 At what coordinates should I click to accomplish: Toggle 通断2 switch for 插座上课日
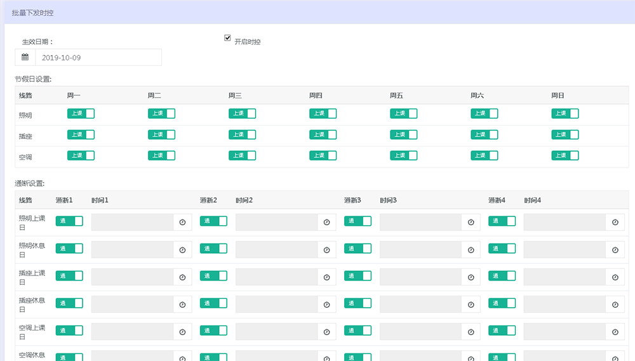[213, 276]
